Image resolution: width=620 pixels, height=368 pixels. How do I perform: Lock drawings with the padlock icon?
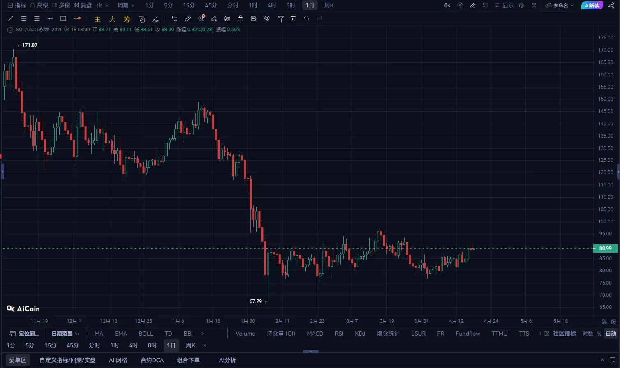pos(241,18)
